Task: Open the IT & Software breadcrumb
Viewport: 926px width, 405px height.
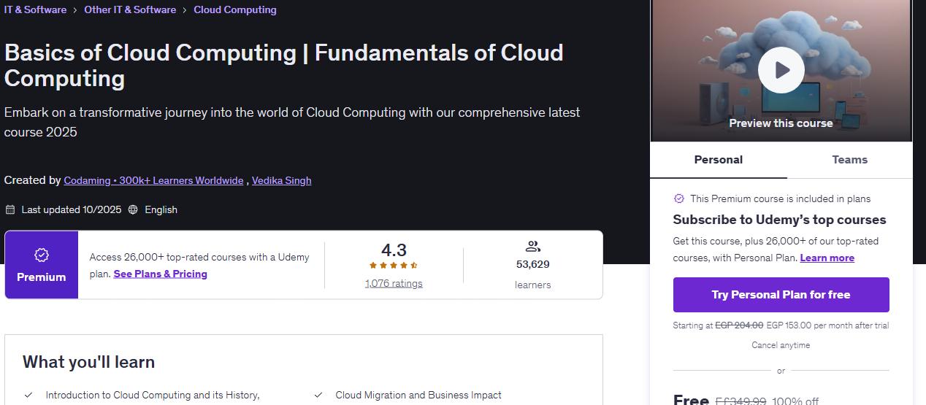Action: click(35, 9)
